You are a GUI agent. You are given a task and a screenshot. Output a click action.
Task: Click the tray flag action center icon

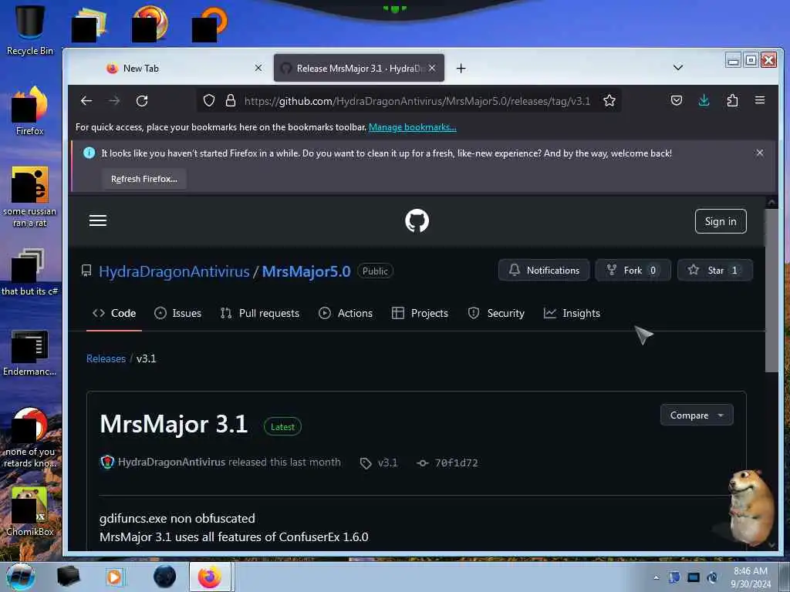(x=674, y=577)
